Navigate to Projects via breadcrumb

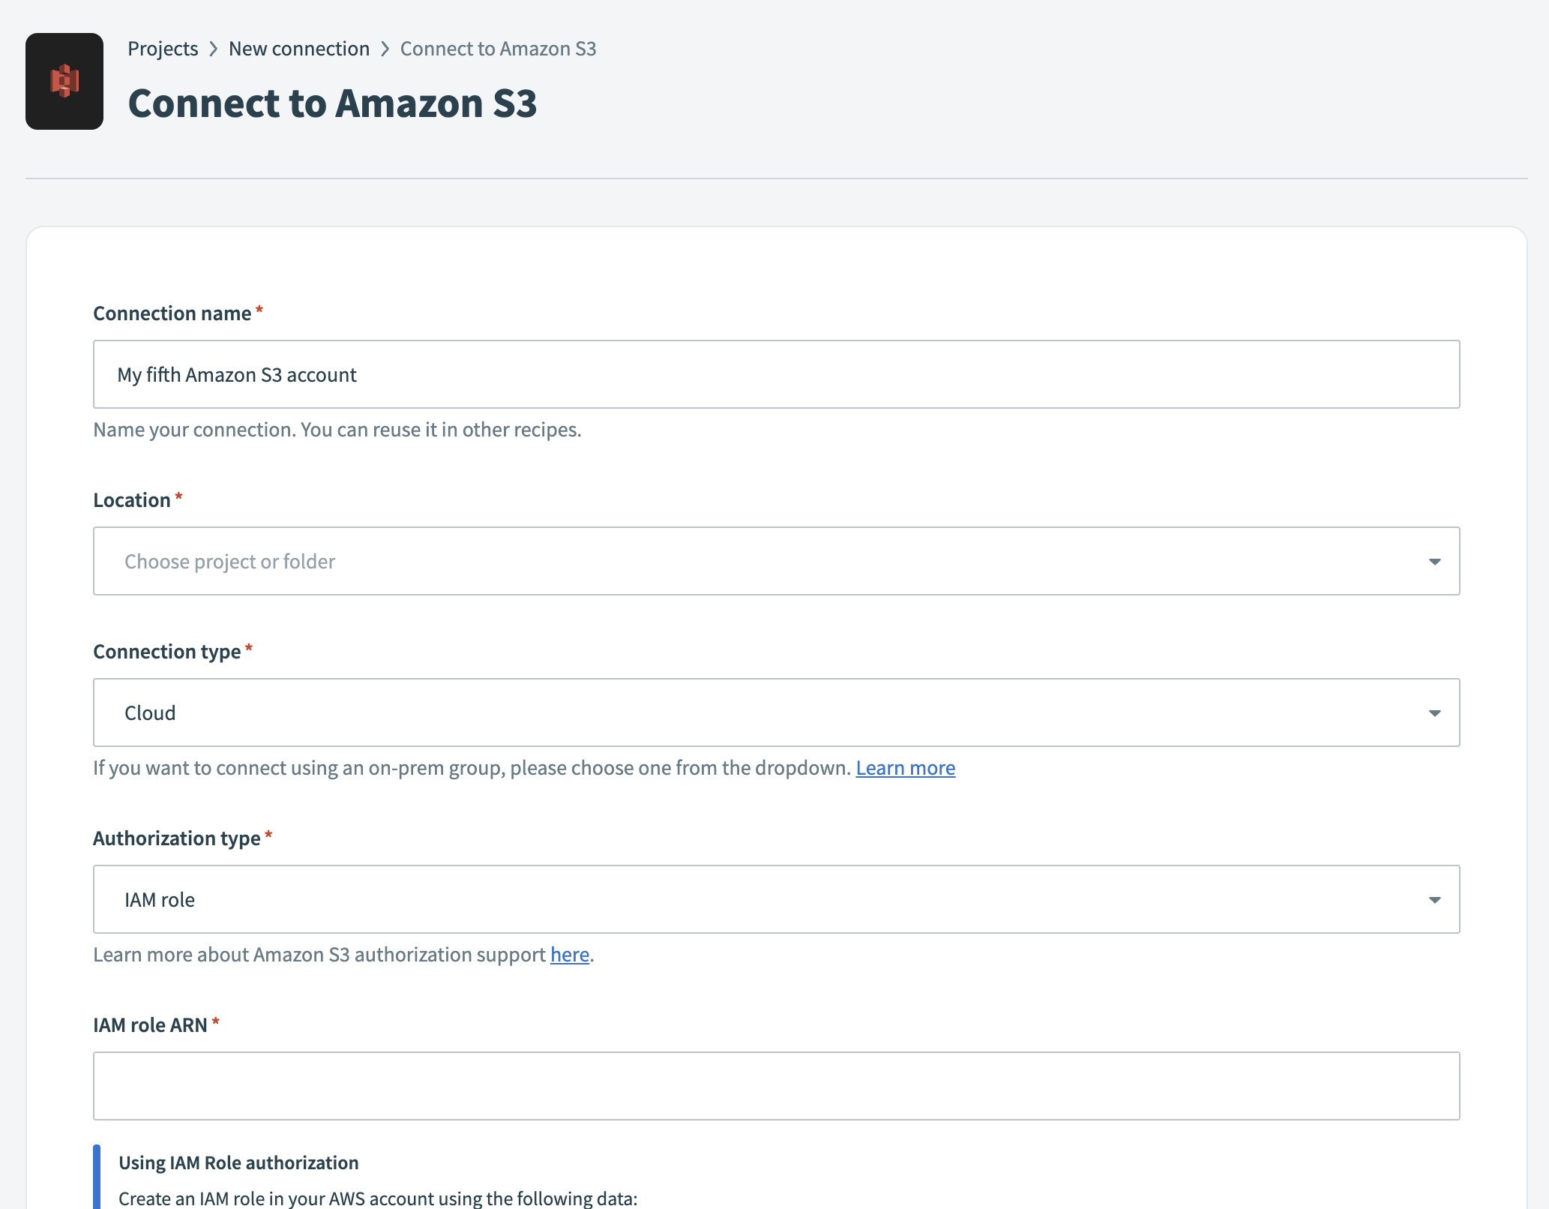(163, 48)
